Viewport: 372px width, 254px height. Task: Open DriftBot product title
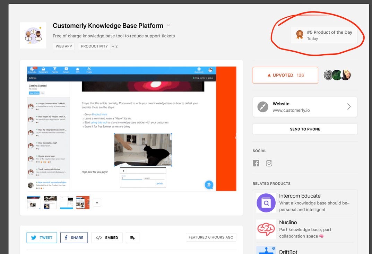tap(288, 252)
